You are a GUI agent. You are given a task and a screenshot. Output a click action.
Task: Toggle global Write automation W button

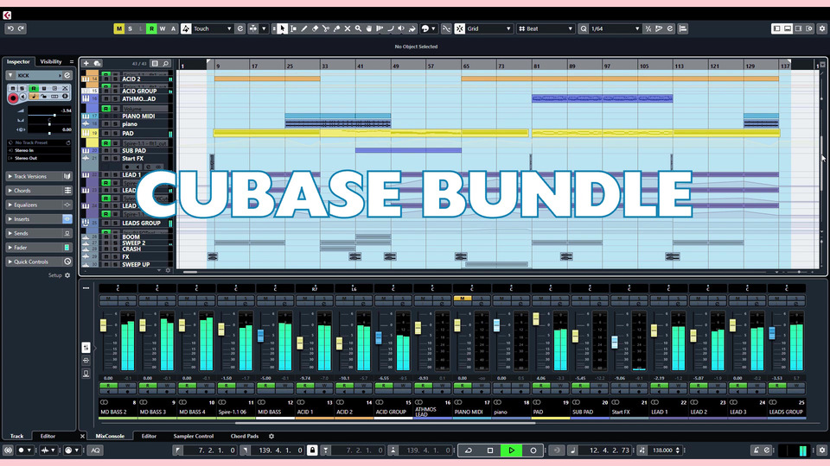(x=163, y=28)
